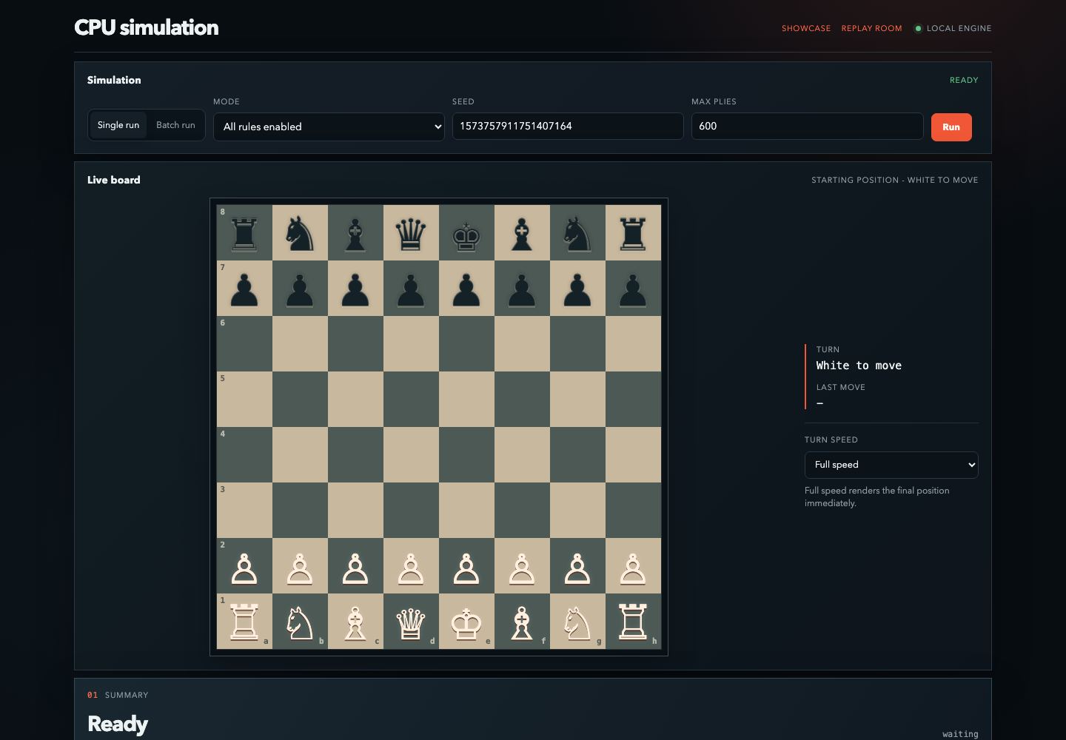Viewport: 1066px width, 740px height.
Task: Select the white knight on b1
Action: pyautogui.click(x=300, y=622)
